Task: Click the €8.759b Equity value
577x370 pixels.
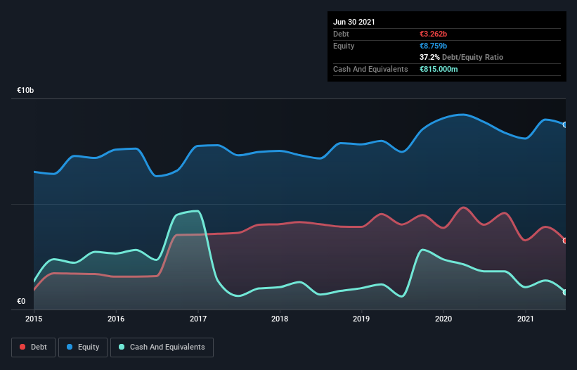Action: tap(433, 46)
